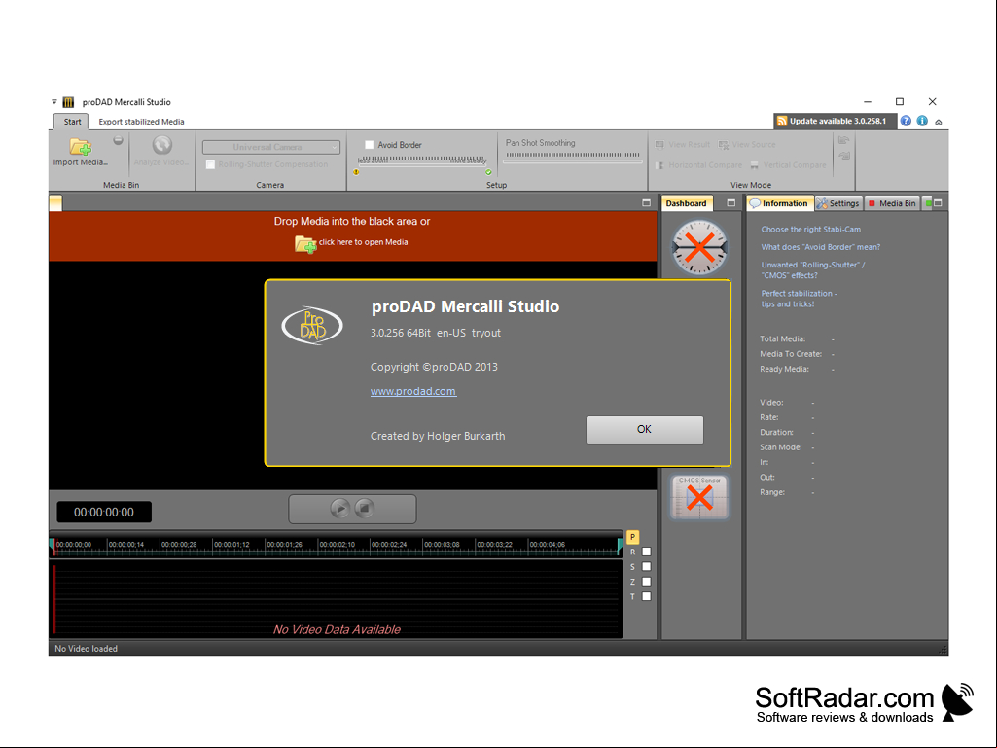Click the Import Media folder icon
The width and height of the screenshot is (997, 748).
pyautogui.click(x=80, y=146)
